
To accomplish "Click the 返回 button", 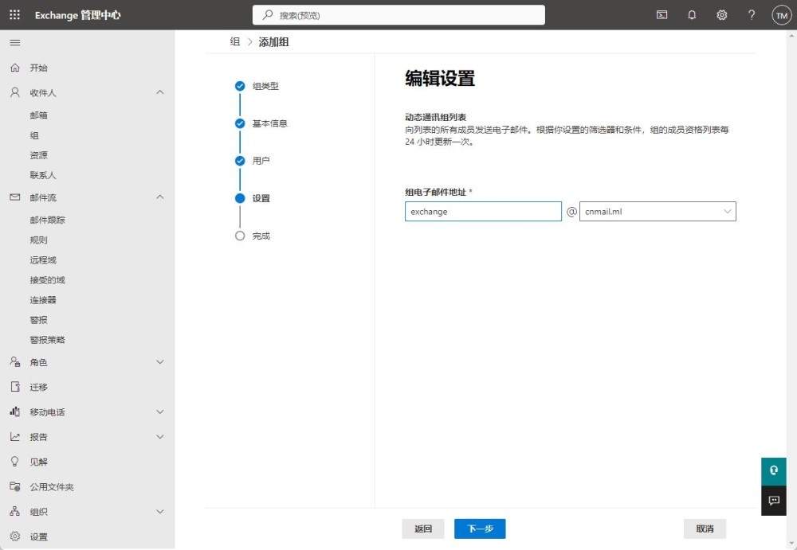I will pos(423,529).
